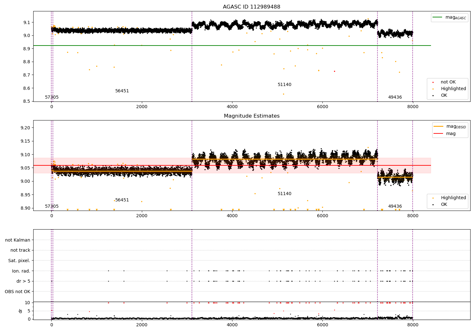Image resolution: width=475 pixels, height=332 pixels.
Task: Click the 8.5 y-tick in top panel
Action: coord(27,101)
